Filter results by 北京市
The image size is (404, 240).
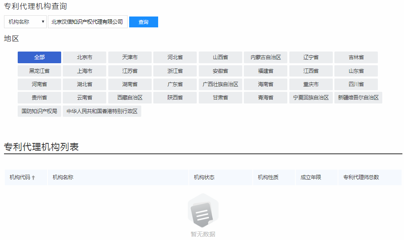tap(84, 57)
